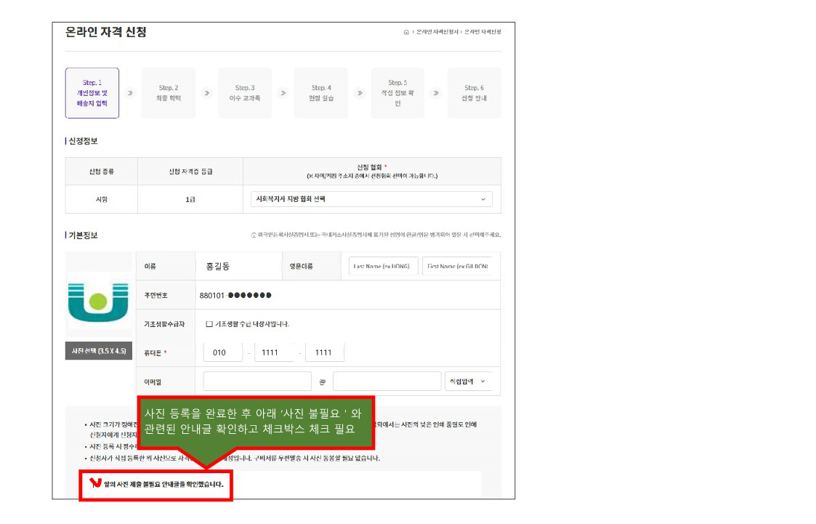Click the email domain input field
The height and width of the screenshot is (524, 816).
click(x=387, y=382)
